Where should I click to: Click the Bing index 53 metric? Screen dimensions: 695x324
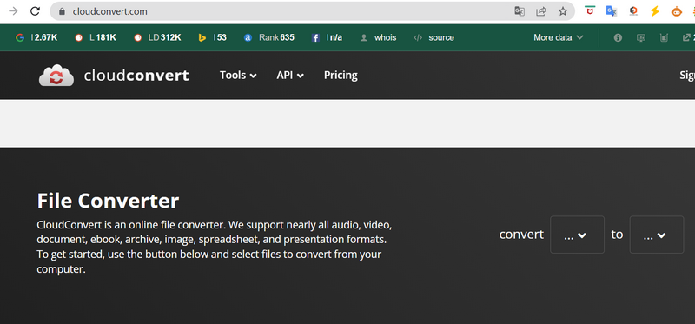point(212,37)
